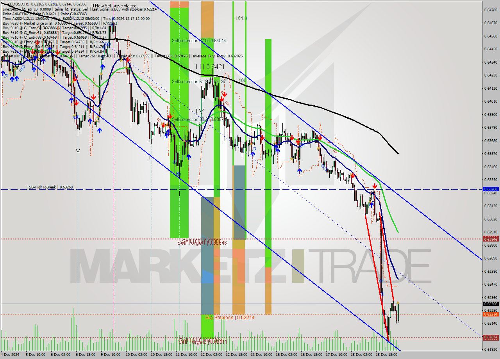Viewport: 500px width, 359px height.
Task: Click the 'Last Signal is:Buy with stoploss:0.62214' line
Action: pos(125,9)
